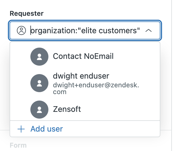The image size is (193, 151).
Task: Select the Contact NoEmail name option
Action: coord(83,56)
